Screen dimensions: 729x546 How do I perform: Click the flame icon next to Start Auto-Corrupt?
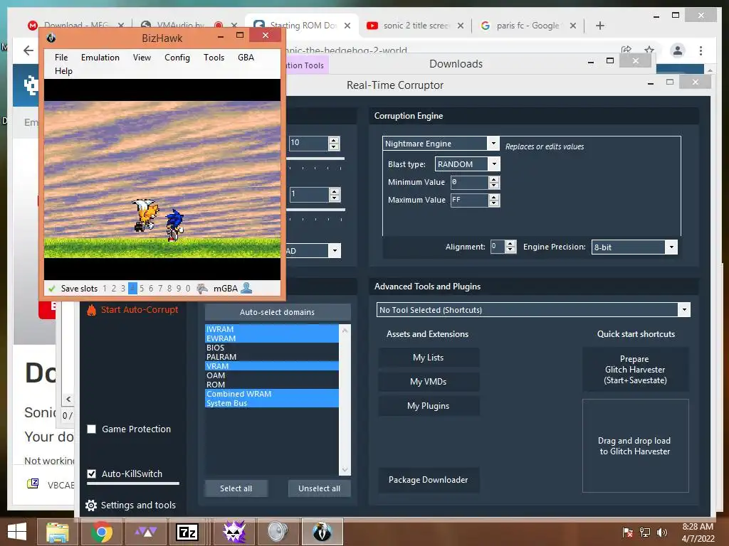pos(92,310)
